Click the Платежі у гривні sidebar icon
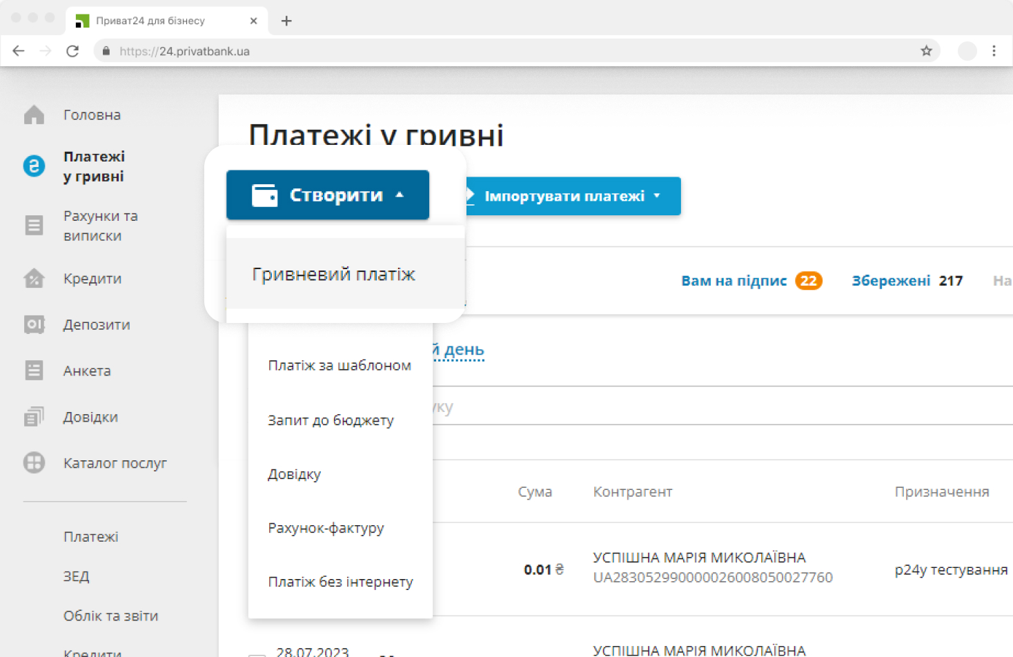Screen dimensions: 1013x657 (34, 166)
